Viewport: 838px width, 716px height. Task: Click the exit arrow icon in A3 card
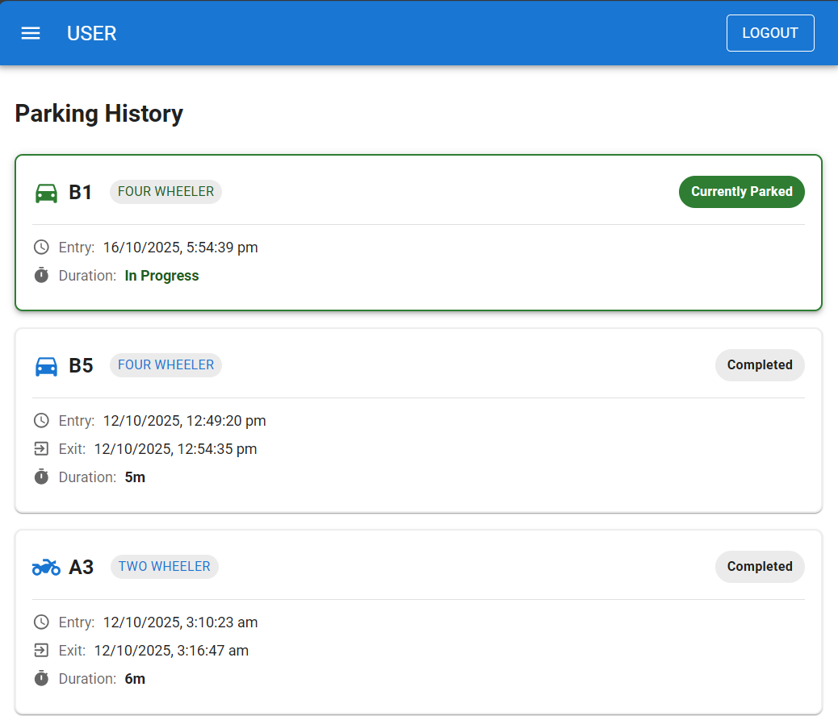click(41, 651)
